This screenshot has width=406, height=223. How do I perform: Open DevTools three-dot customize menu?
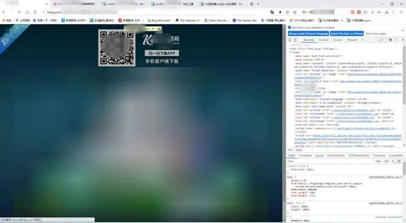[x=397, y=40]
